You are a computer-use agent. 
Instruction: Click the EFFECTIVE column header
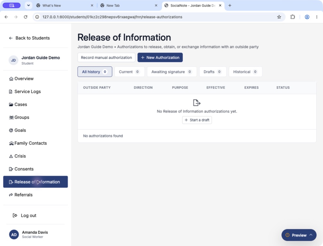[216, 88]
